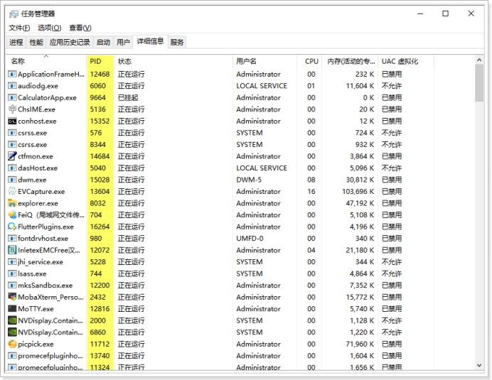
Task: Sort by the 内存(活动的专用工作集) column header
Action: (x=351, y=61)
